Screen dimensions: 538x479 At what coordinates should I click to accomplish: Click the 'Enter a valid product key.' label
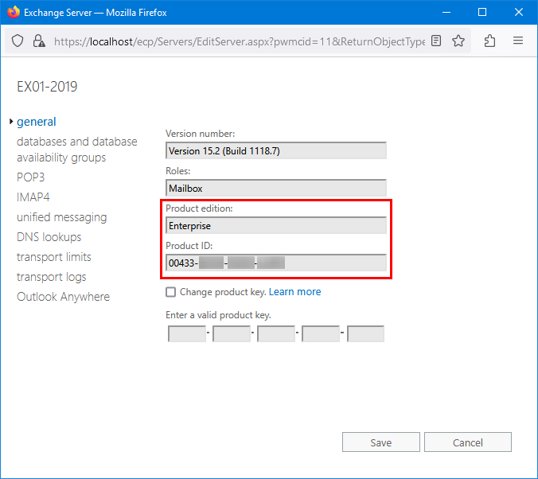click(x=218, y=315)
